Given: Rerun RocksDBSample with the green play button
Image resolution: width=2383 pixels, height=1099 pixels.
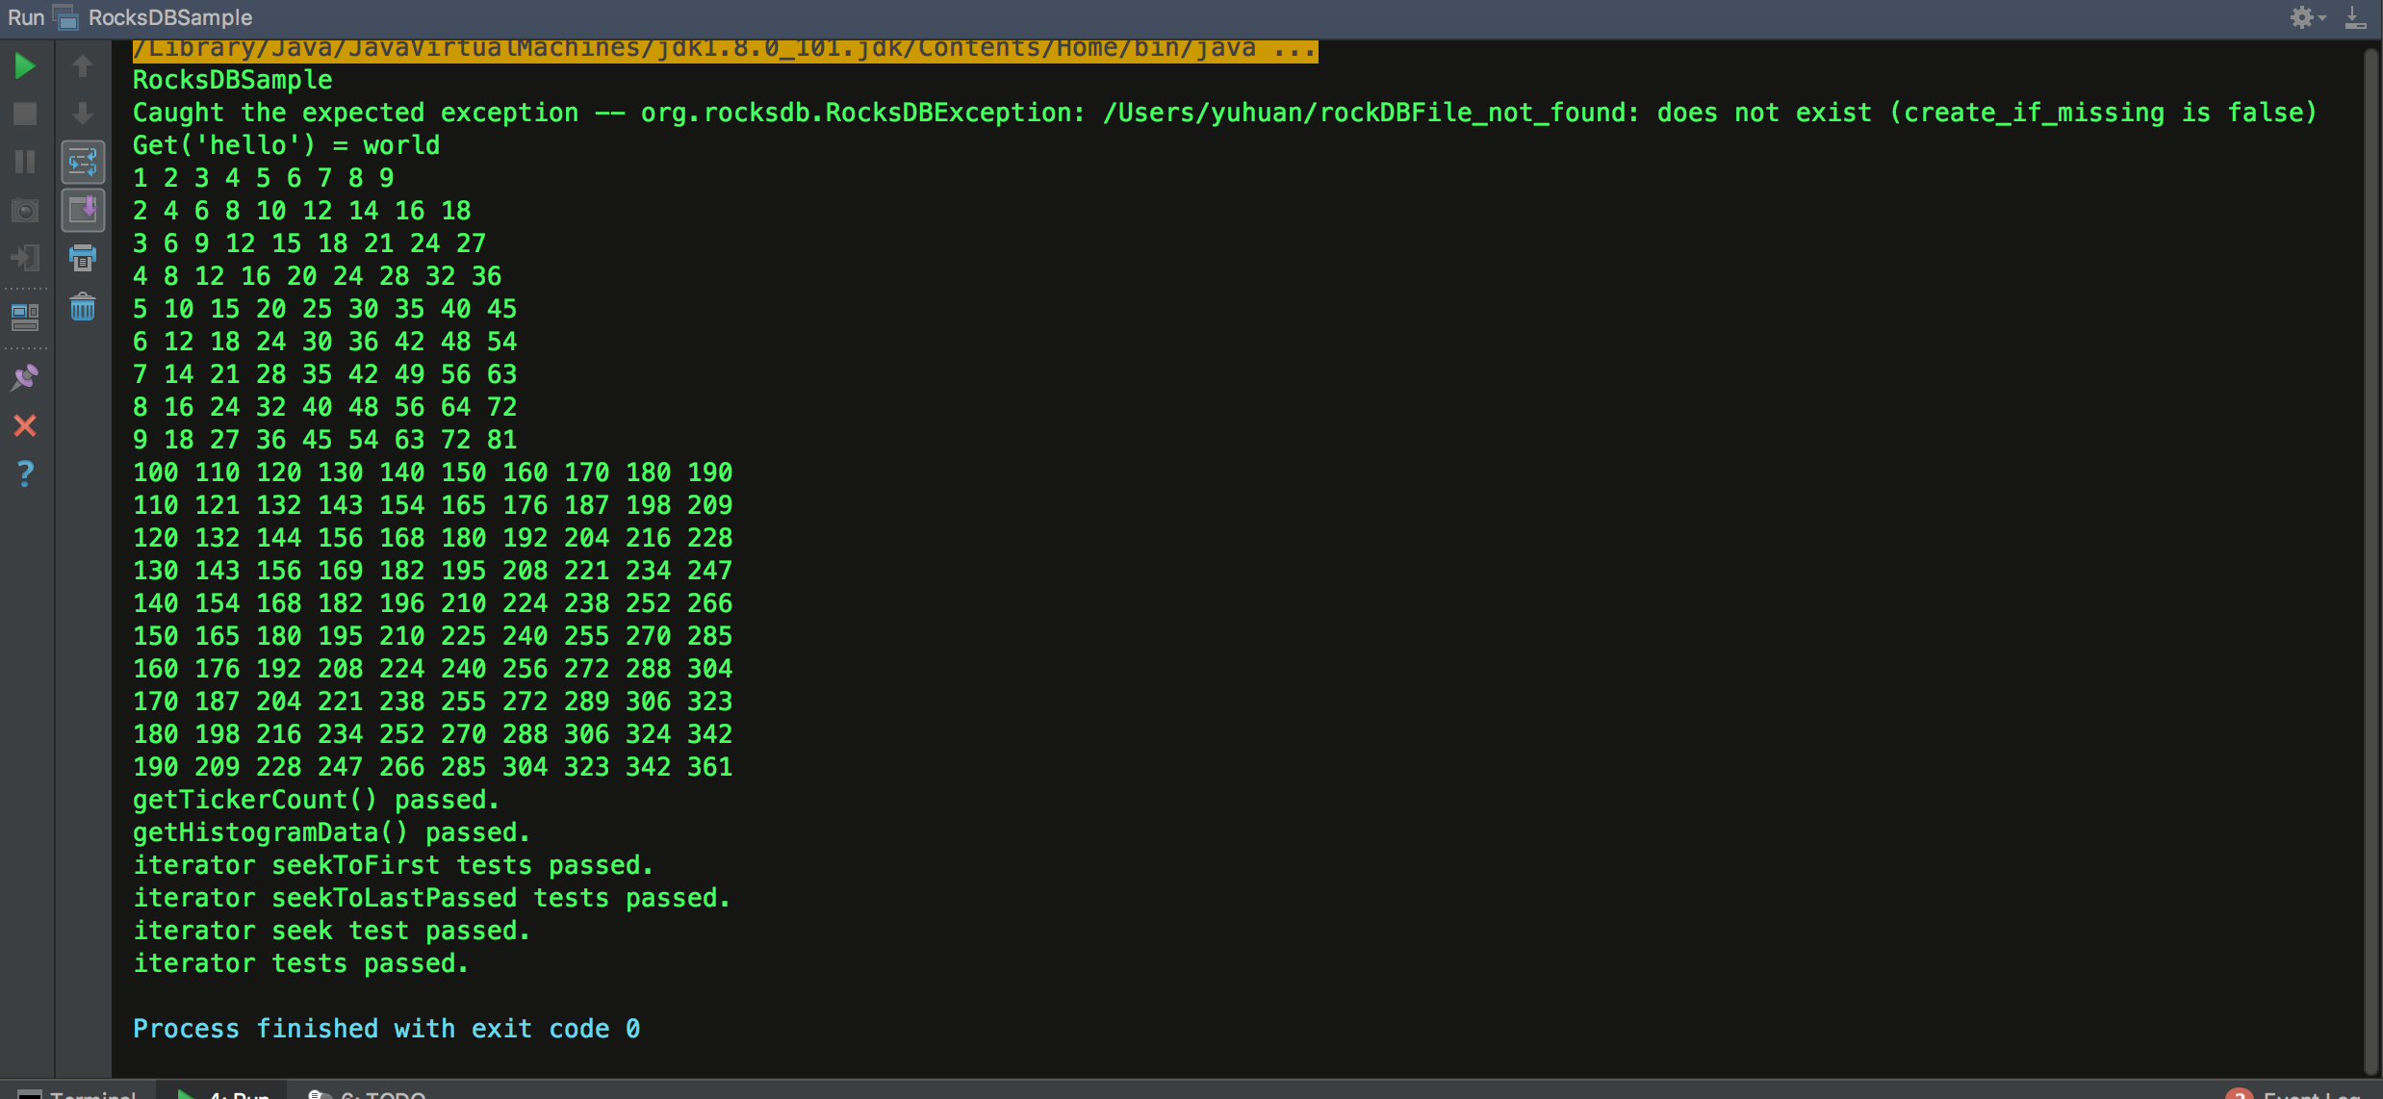Looking at the screenshot, I should click(25, 66).
